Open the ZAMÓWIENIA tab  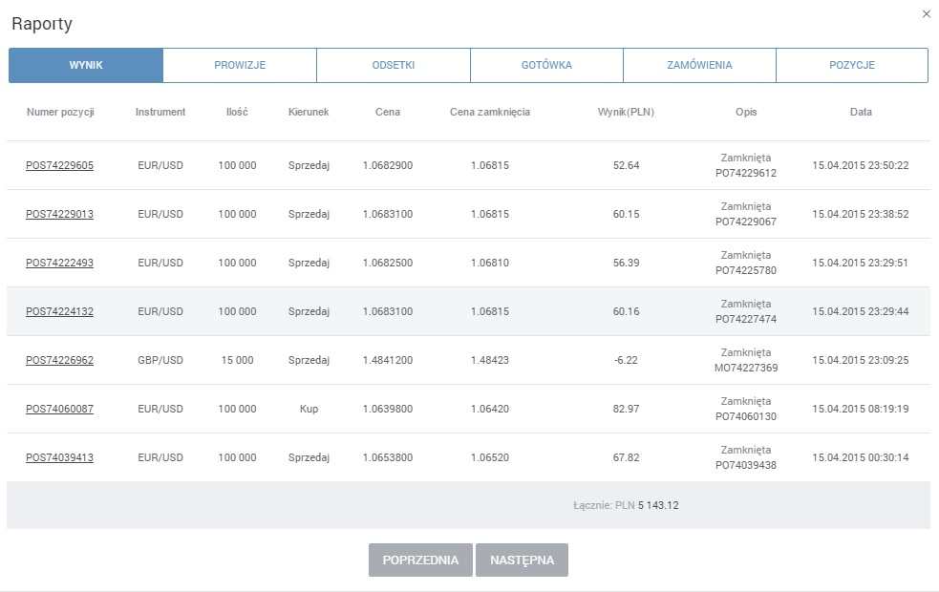click(x=699, y=65)
